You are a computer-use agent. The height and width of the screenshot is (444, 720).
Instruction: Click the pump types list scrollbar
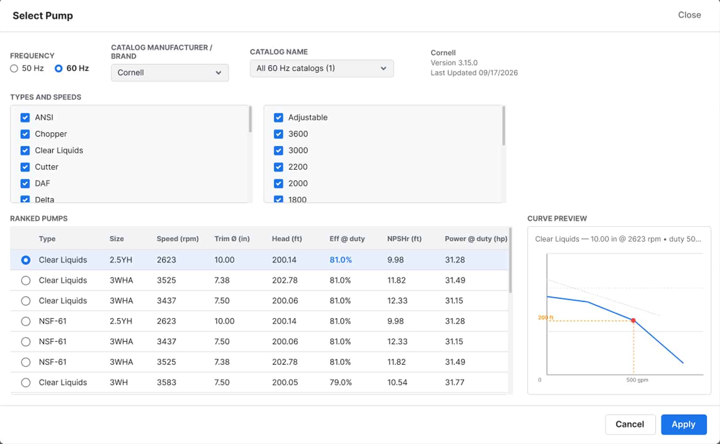point(250,119)
